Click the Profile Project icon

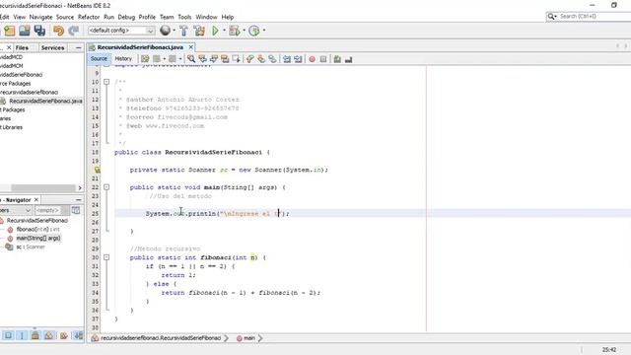pos(254,31)
